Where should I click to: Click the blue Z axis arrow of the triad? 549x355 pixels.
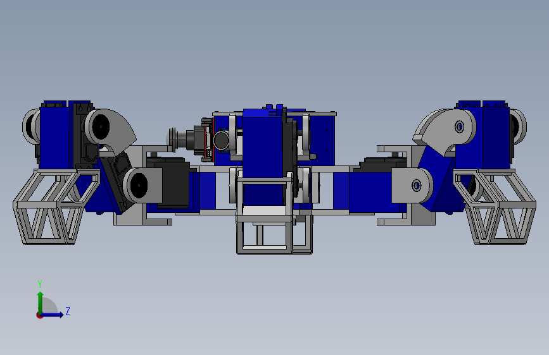pyautogui.click(x=53, y=315)
